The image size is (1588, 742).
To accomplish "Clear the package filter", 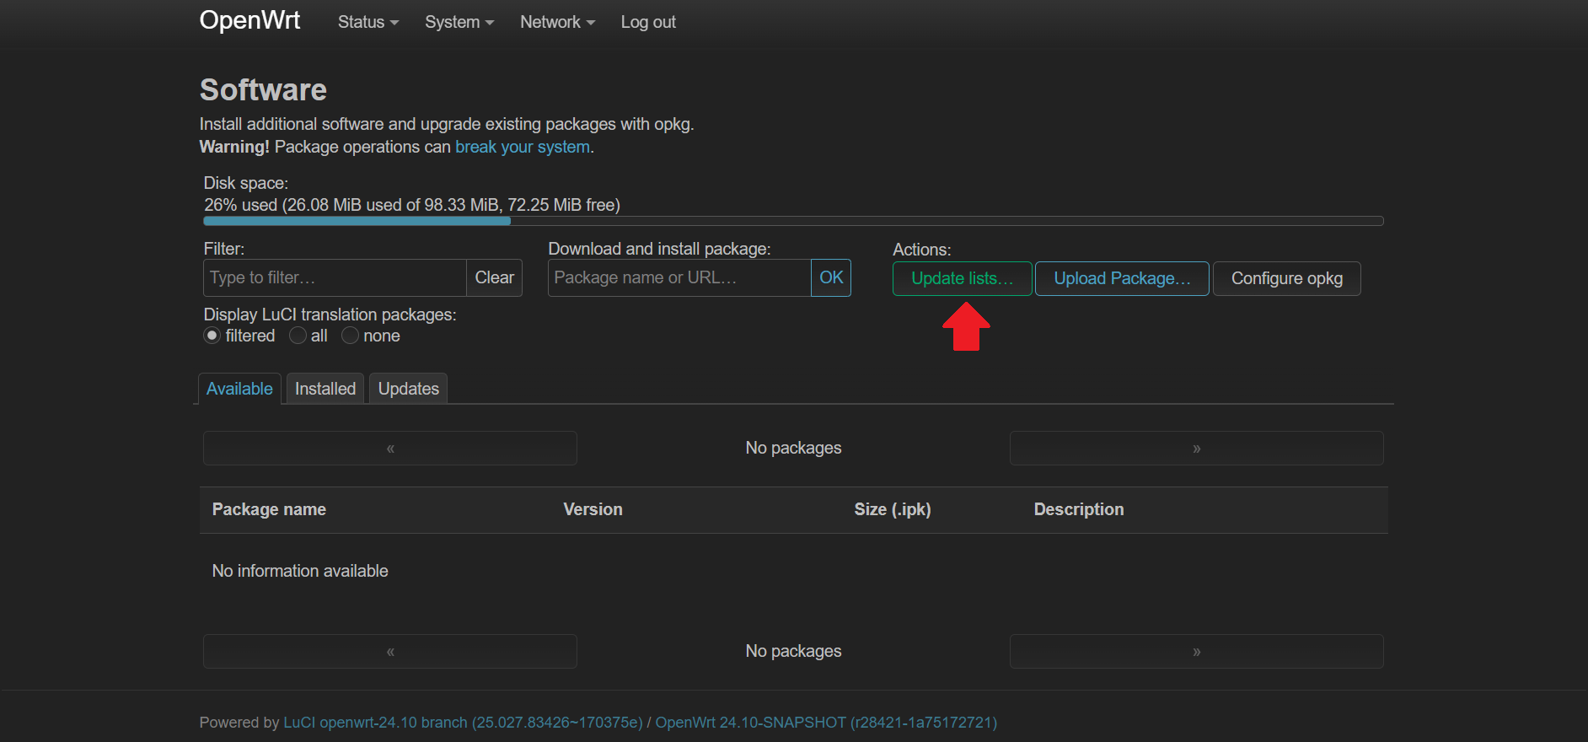I will coord(495,277).
